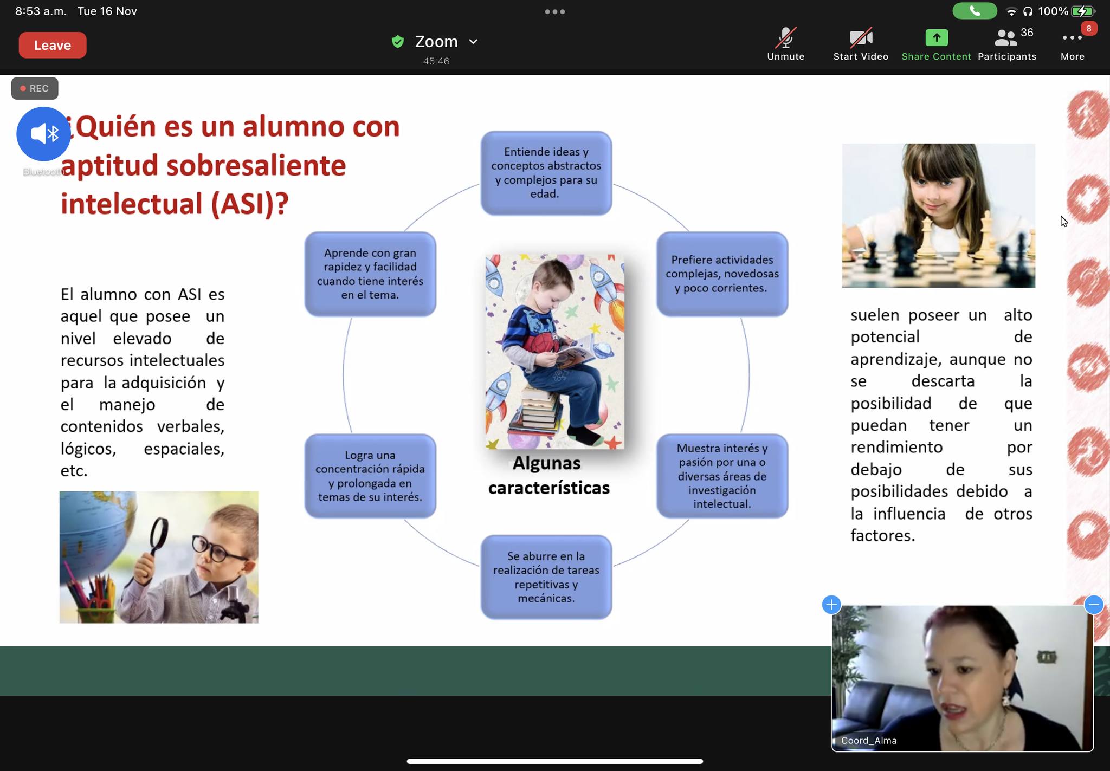The image size is (1110, 771).
Task: Click the paragraph "suelen poseer un alto"
Action: coord(941,425)
